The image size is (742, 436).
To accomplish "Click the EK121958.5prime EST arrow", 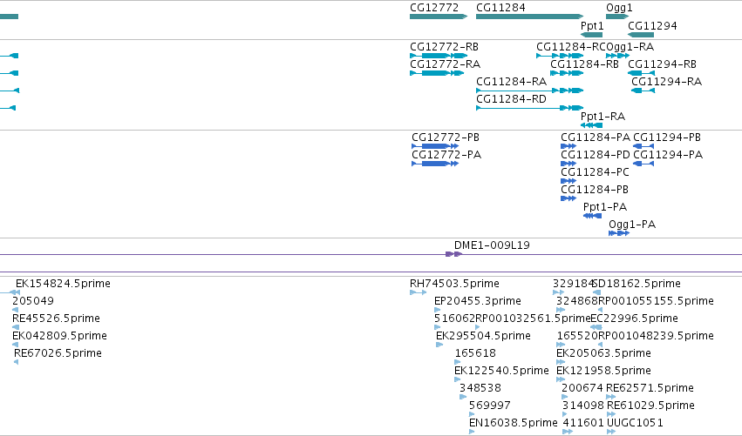I will pos(561,379).
